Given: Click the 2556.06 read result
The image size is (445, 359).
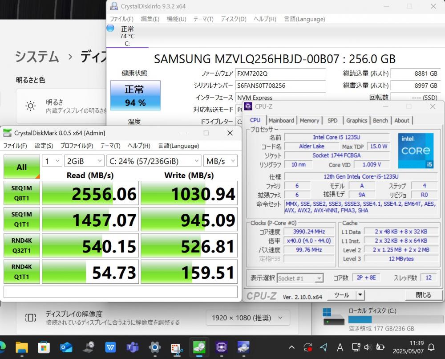Looking at the screenshot, I should [90, 193].
